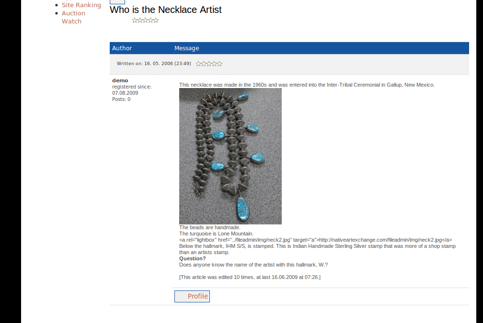The image size is (483, 323).
Task: Open the turquoise necklace photo
Action: click(x=230, y=156)
